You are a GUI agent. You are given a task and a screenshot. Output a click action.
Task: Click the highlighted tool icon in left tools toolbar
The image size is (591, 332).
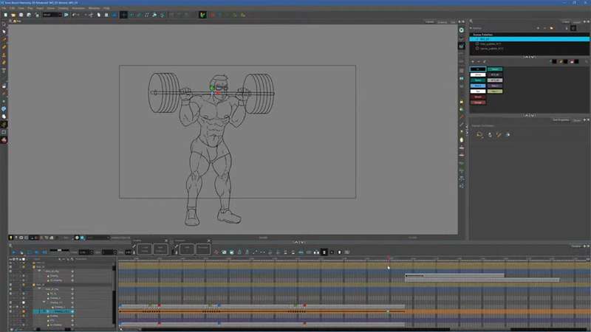(x=4, y=125)
